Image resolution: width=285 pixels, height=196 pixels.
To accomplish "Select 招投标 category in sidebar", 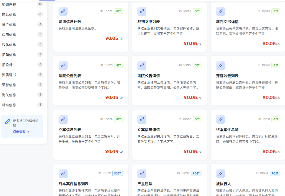I will click(x=7, y=65).
